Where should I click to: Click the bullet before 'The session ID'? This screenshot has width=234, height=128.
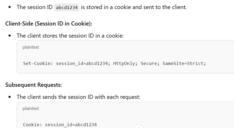(x=10, y=7)
